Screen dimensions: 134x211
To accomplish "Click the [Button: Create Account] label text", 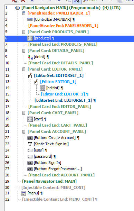I will (55, 138).
